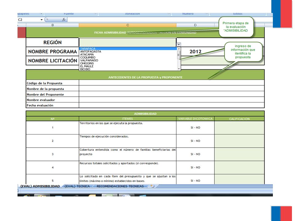
Task: Click the SI - NO cell in row 1
Action: pyautogui.click(x=195, y=128)
